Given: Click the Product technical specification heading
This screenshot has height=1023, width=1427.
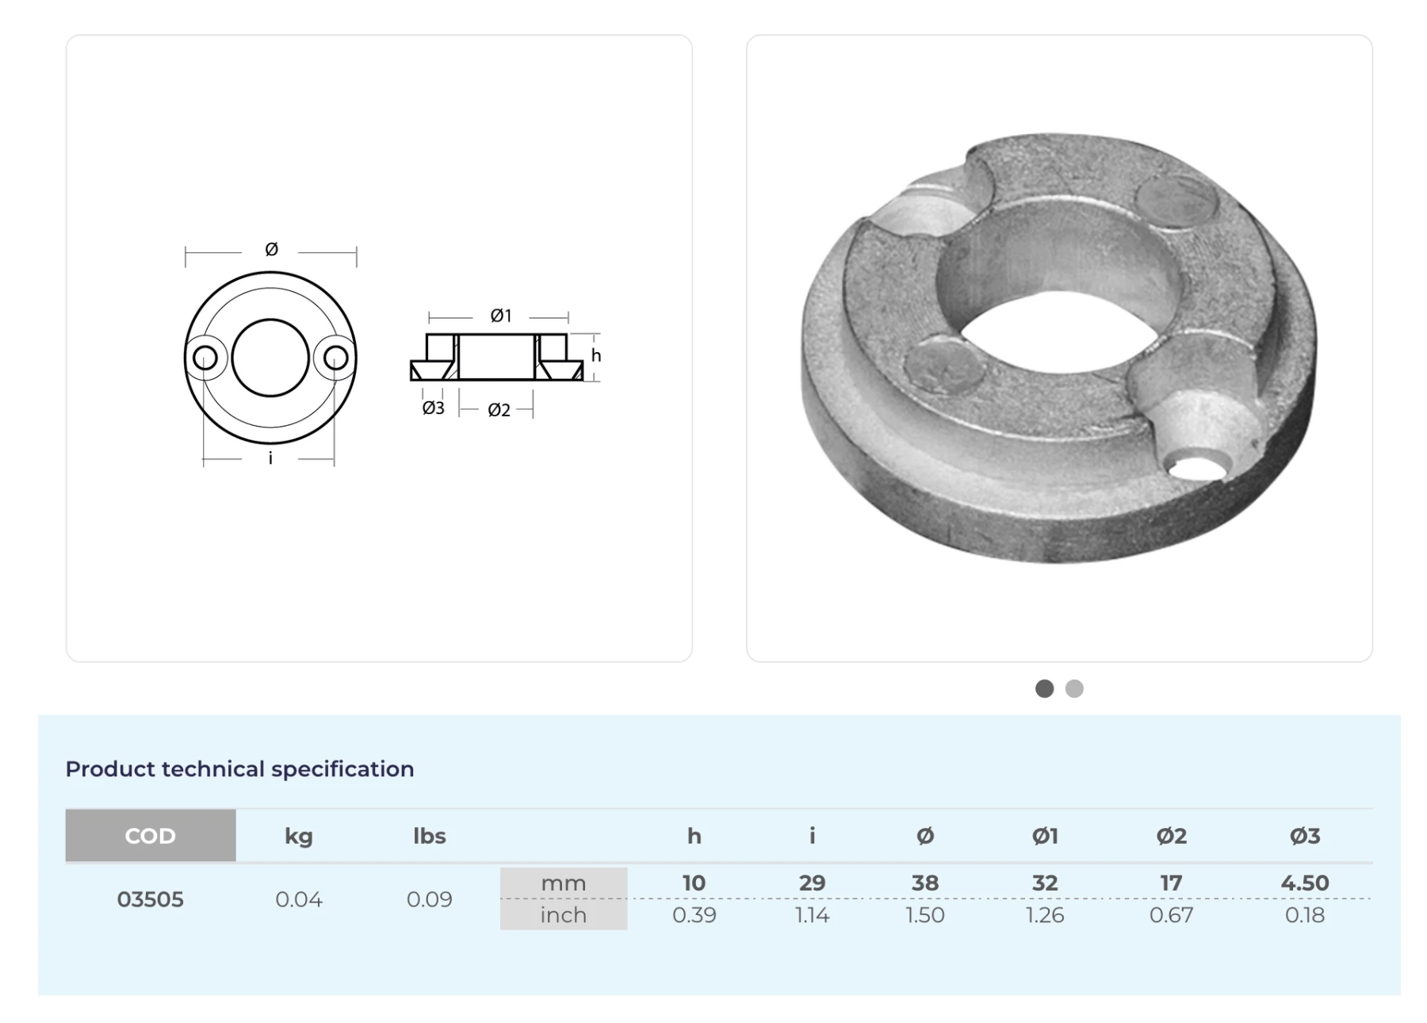Looking at the screenshot, I should [239, 768].
